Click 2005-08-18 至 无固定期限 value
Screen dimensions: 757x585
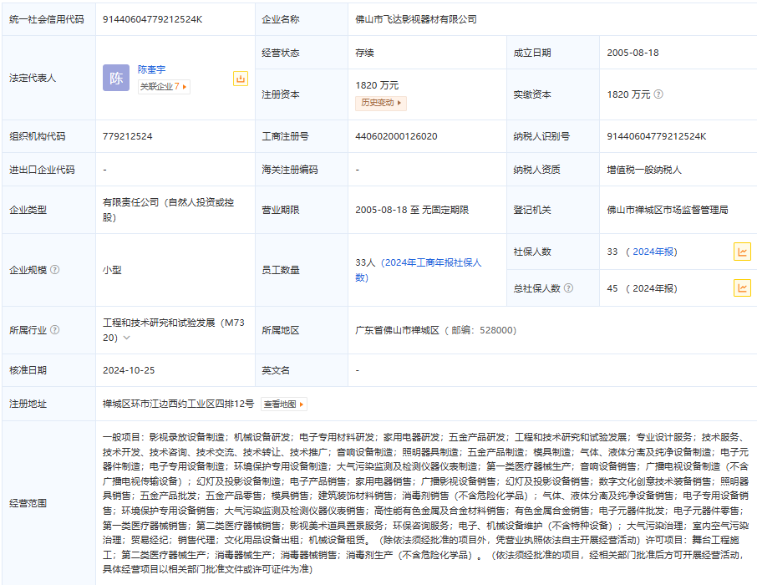(x=412, y=210)
